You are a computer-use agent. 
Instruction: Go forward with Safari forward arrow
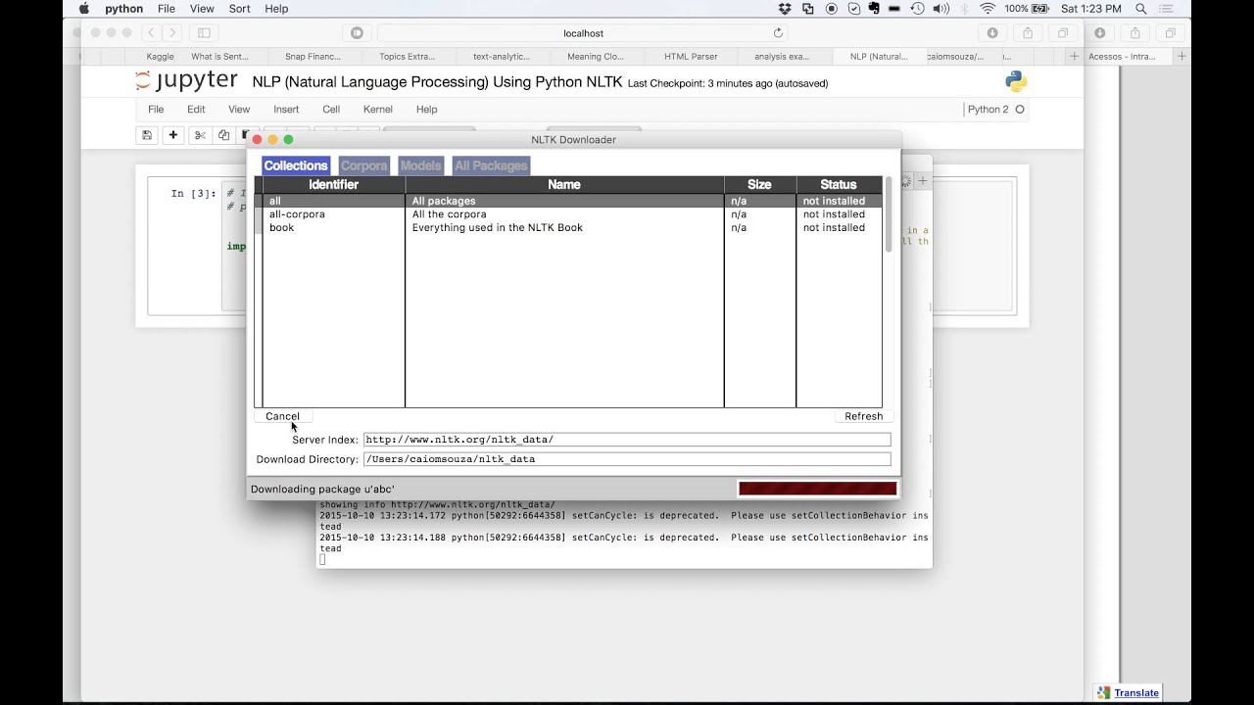173,33
